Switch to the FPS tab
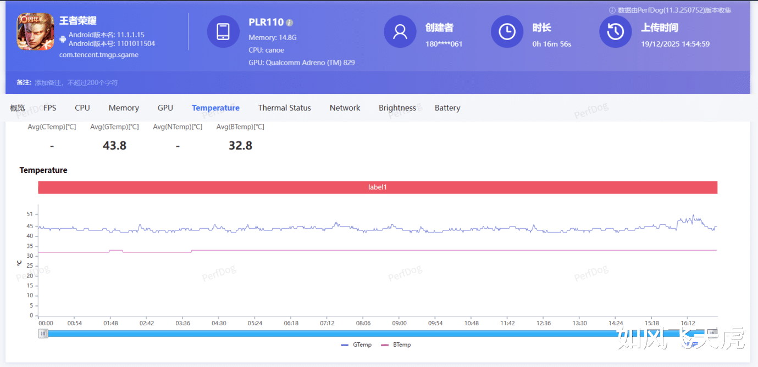 click(x=50, y=108)
